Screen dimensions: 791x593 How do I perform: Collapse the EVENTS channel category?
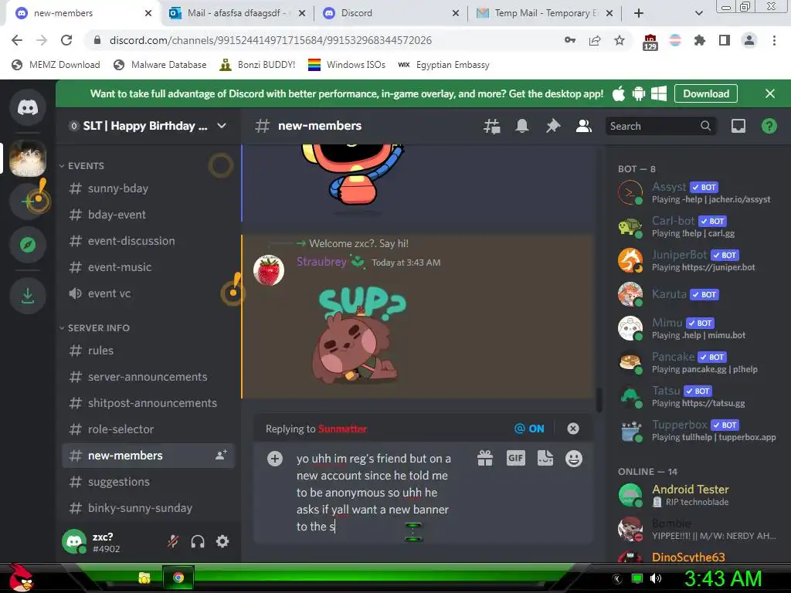(x=82, y=166)
